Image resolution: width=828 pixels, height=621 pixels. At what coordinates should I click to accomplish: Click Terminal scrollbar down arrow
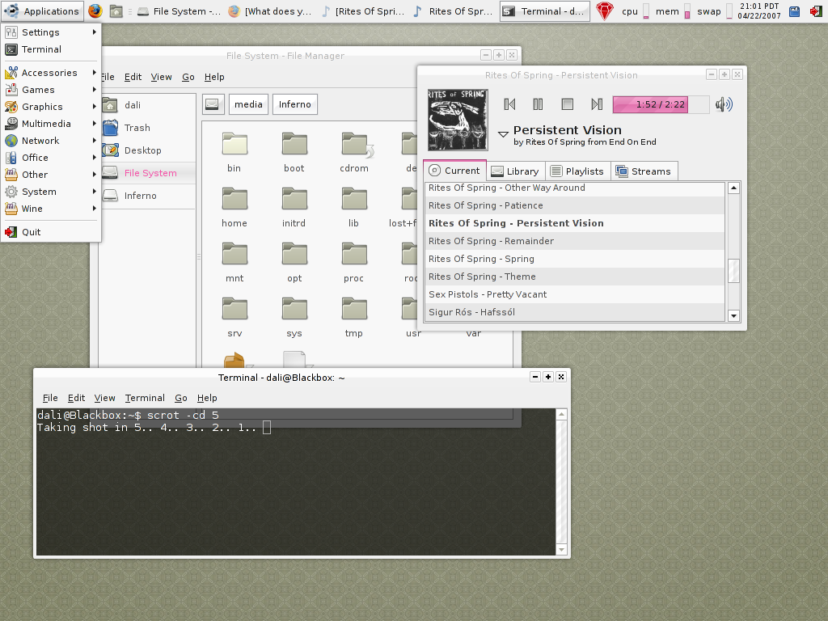point(561,550)
